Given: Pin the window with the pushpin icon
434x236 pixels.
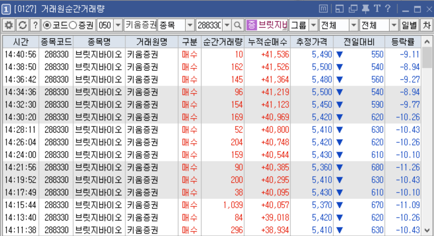Looking at the screenshot, I should coord(365,9).
